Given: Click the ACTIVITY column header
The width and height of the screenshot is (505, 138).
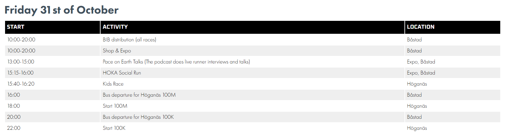Looking at the screenshot, I should pos(115,27).
